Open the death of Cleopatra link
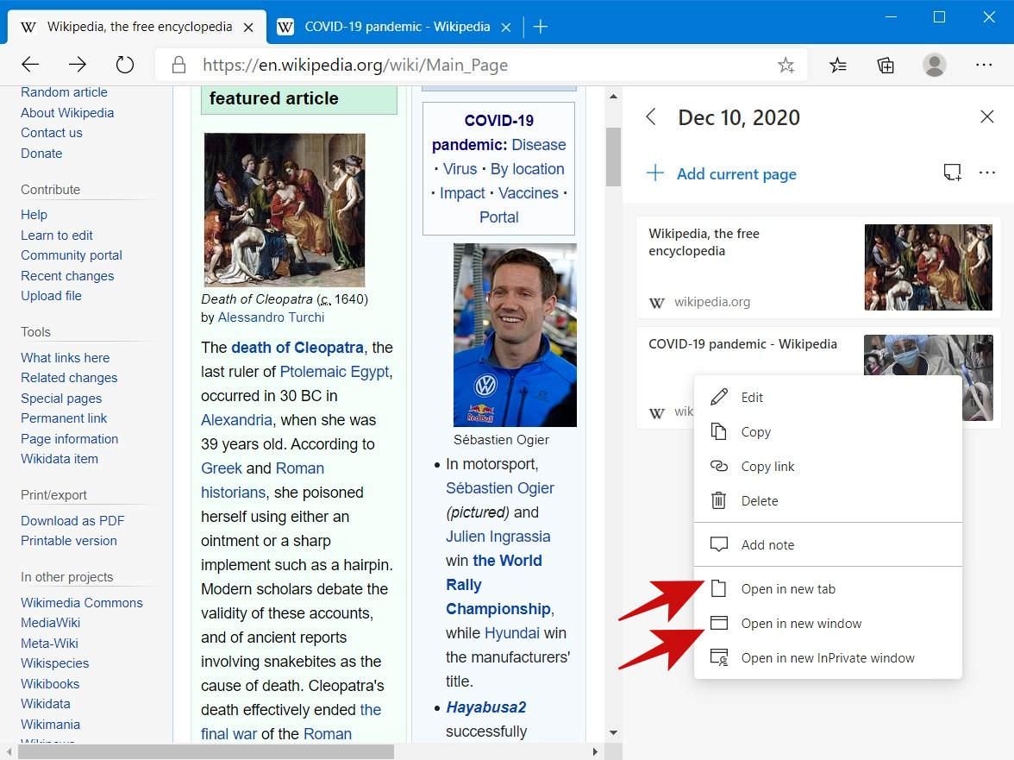Screen dimensions: 1014x760 click(297, 348)
